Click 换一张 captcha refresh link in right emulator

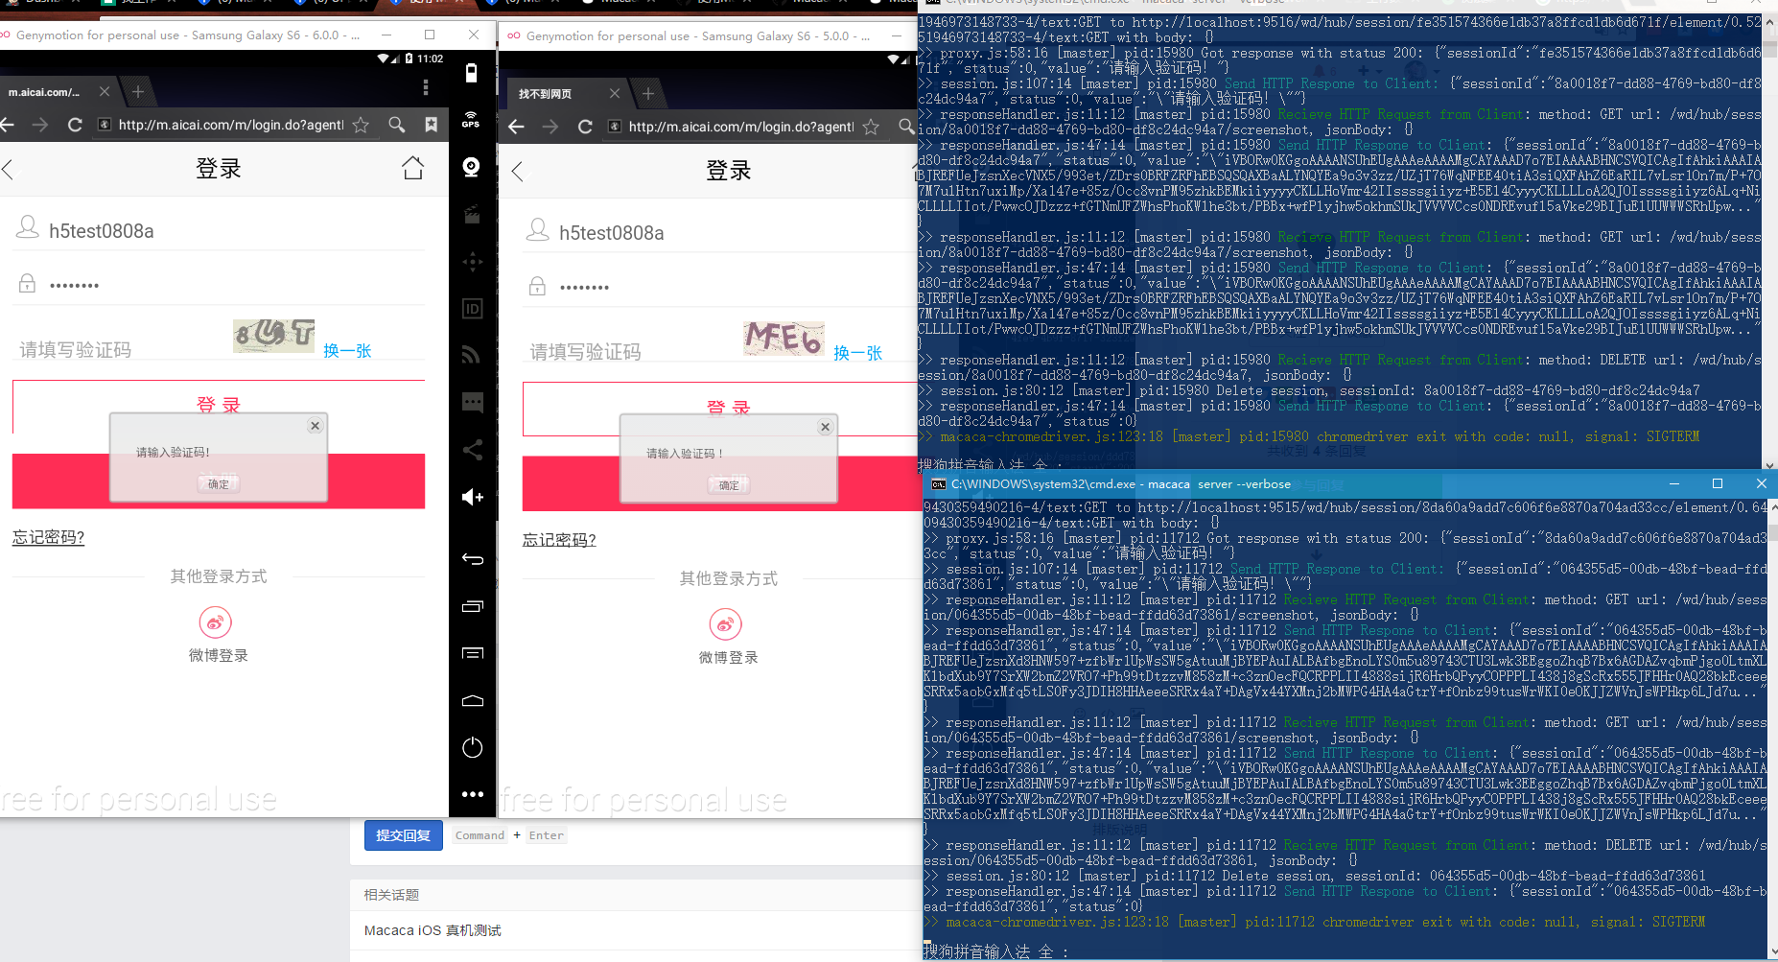point(857,353)
